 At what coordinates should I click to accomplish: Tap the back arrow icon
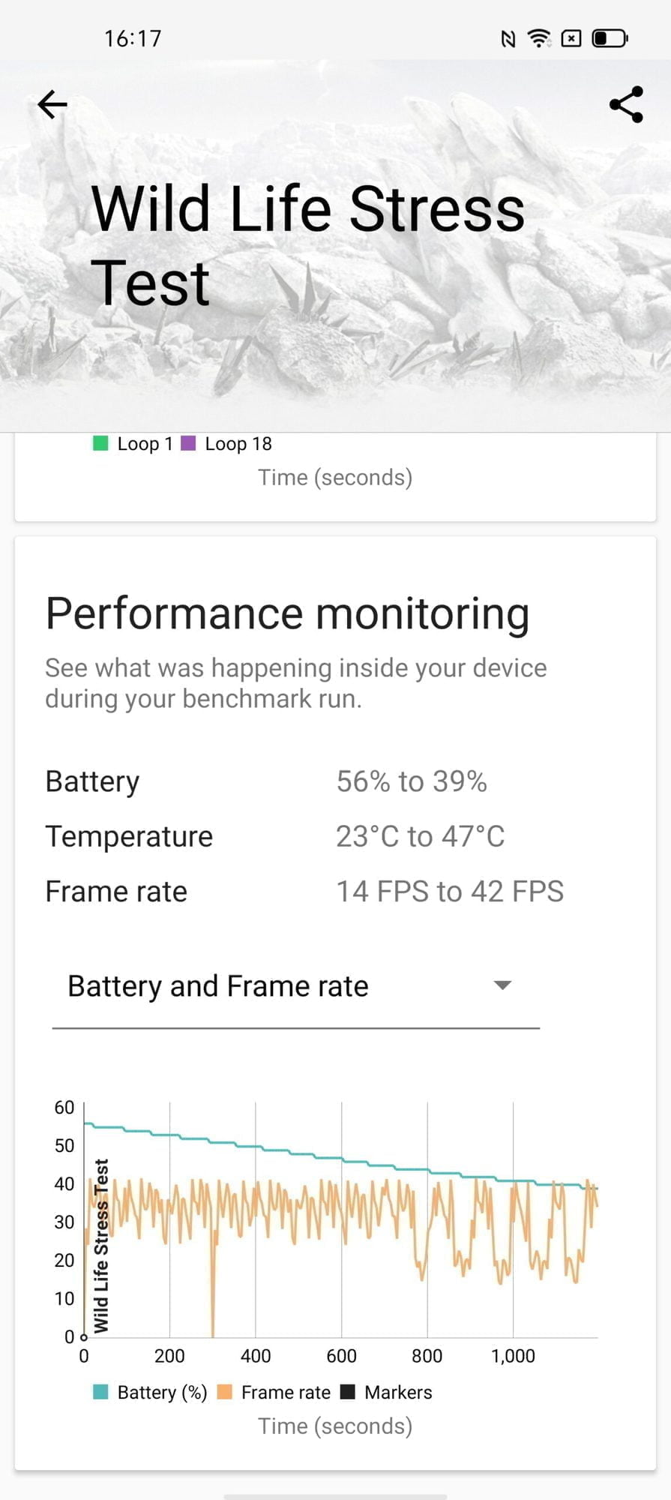52,104
